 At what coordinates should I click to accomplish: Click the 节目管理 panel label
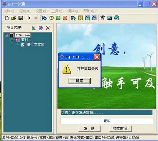(x=14, y=28)
